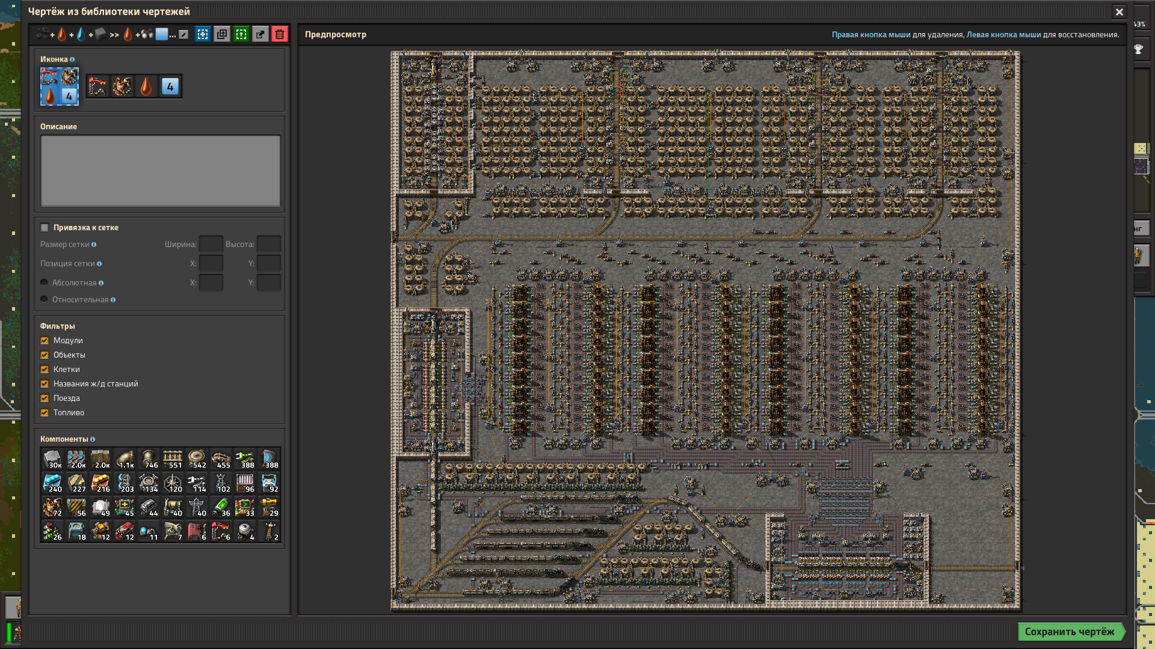Click the large blueprint icon preview
This screenshot has width=1155, height=649.
point(60,87)
